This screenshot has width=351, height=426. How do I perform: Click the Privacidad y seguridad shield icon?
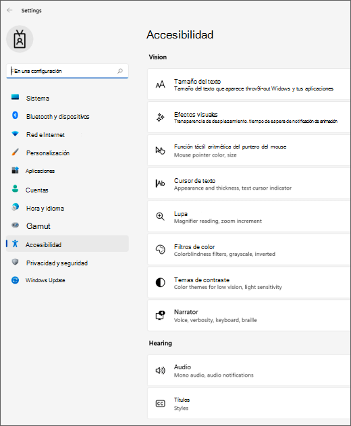pos(16,262)
